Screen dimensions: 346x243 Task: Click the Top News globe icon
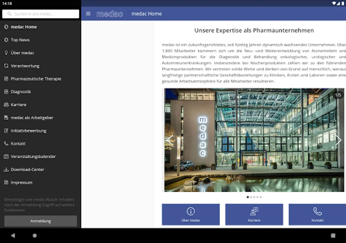[x=6, y=40]
